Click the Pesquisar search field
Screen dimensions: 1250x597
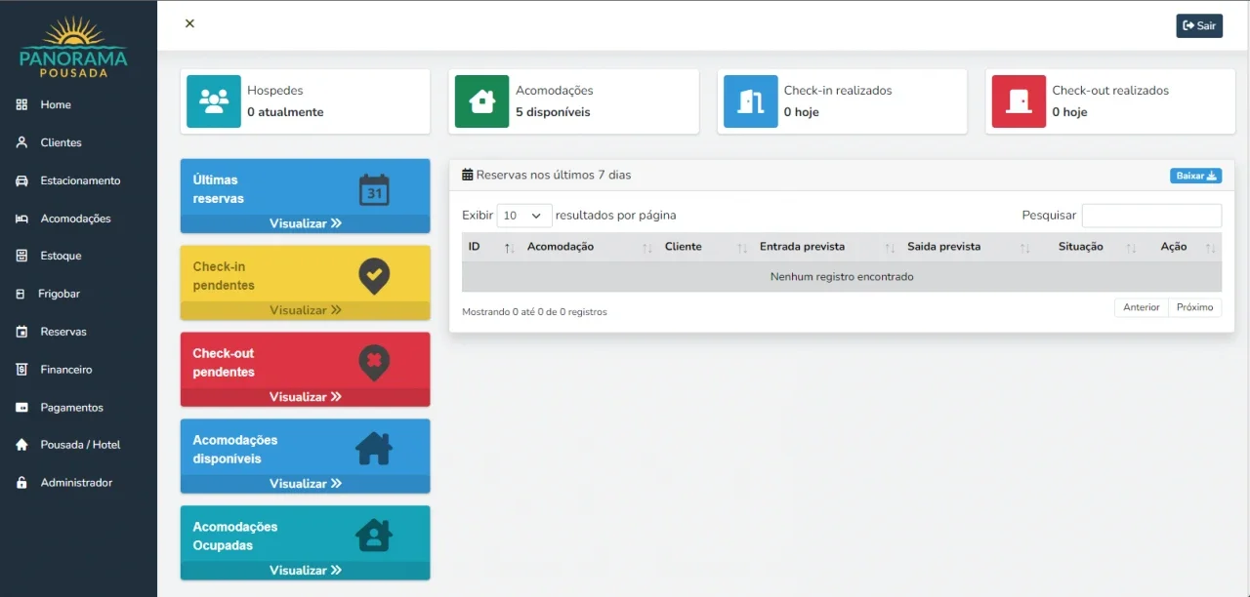pyautogui.click(x=1151, y=216)
